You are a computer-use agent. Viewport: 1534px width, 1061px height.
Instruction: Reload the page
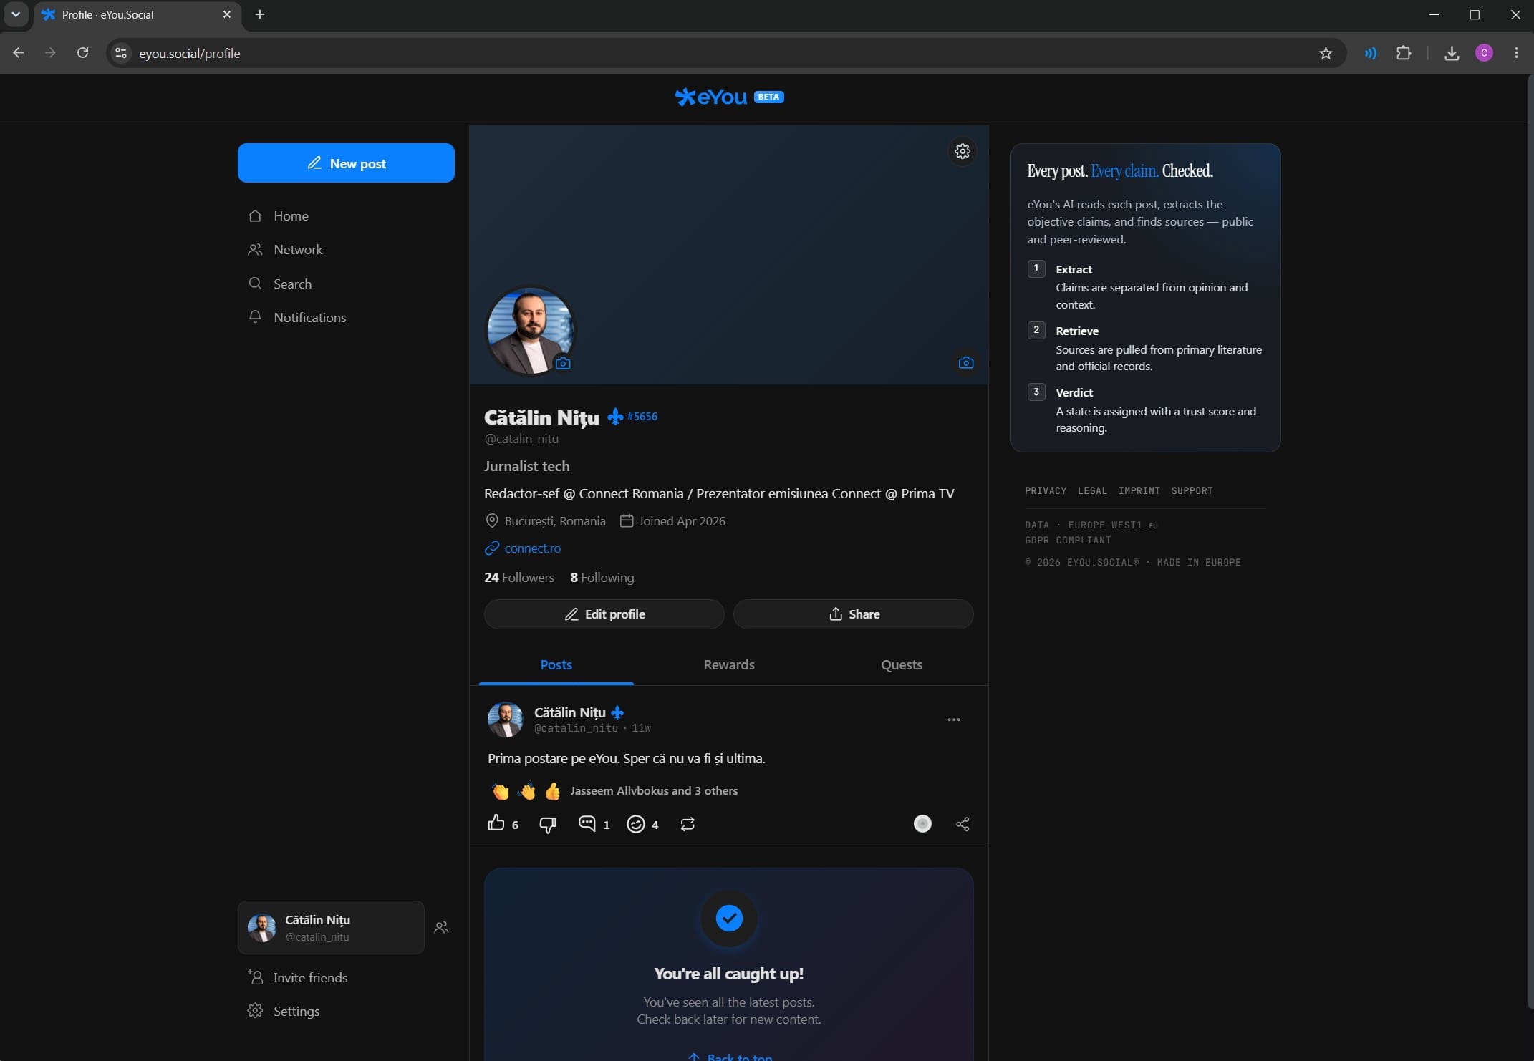click(x=82, y=53)
